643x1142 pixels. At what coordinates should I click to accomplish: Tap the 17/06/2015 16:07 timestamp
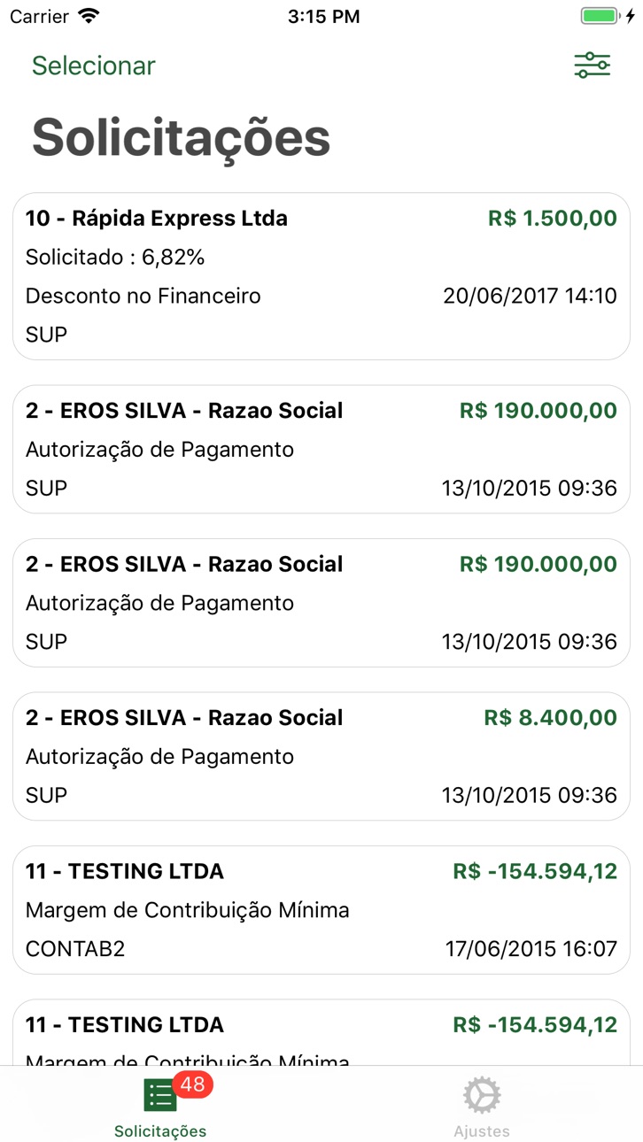coord(531,949)
